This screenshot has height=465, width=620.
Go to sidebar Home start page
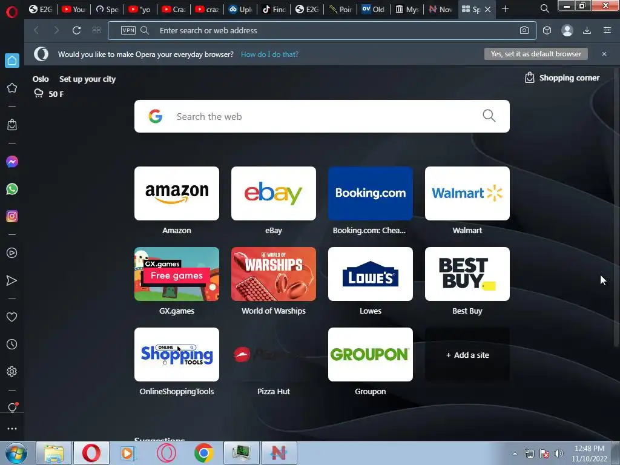(x=12, y=61)
